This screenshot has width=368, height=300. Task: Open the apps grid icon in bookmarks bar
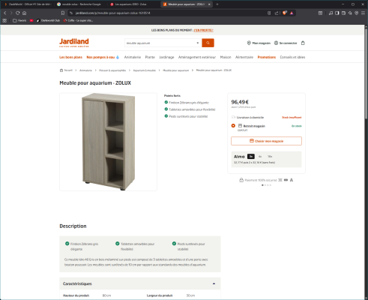click(4, 20)
